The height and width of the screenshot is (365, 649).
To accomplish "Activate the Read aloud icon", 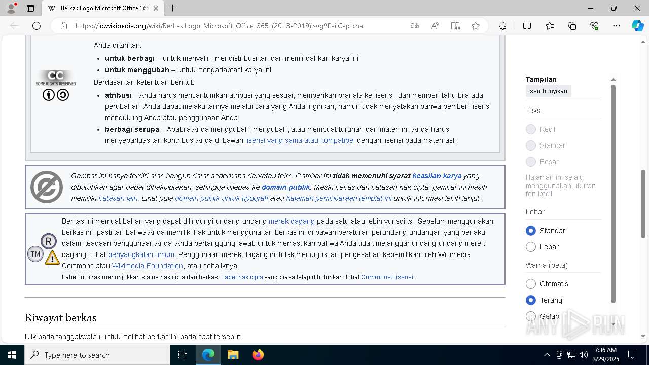I will pos(435,26).
